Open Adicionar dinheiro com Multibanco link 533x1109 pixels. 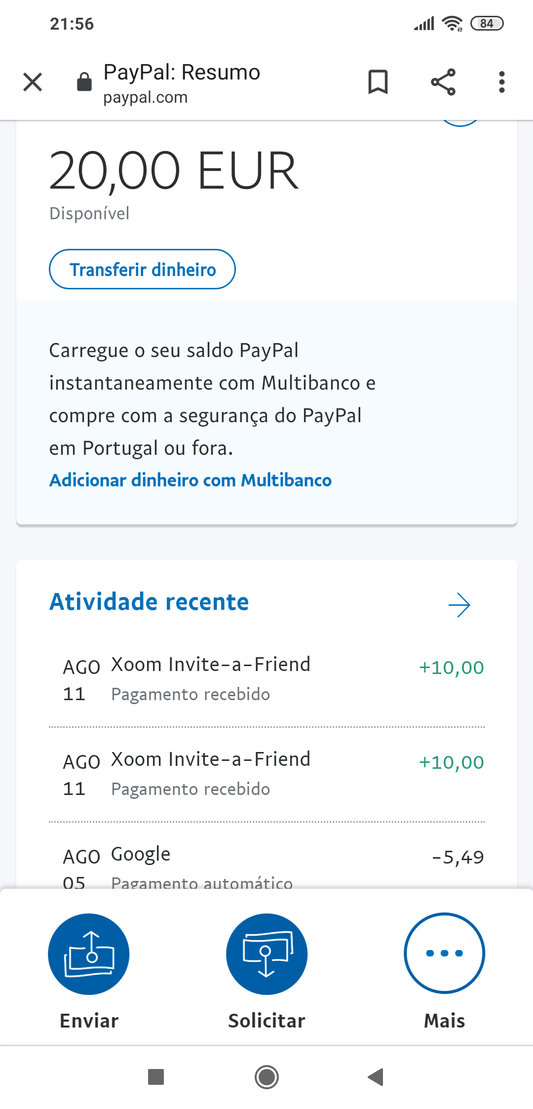[x=190, y=480]
